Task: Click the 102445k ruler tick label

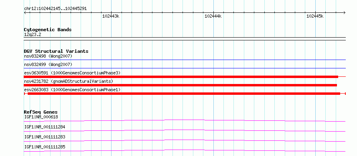Action: (315, 16)
